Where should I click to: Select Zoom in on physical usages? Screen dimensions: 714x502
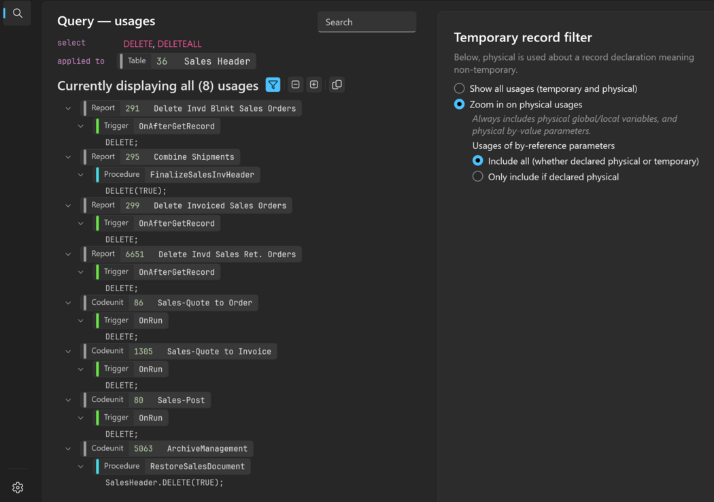tap(460, 104)
